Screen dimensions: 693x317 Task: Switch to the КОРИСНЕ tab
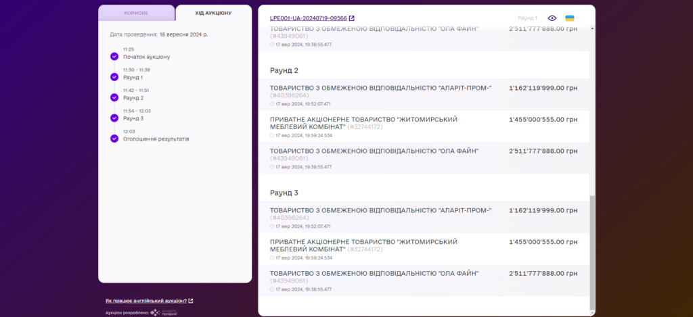click(136, 13)
